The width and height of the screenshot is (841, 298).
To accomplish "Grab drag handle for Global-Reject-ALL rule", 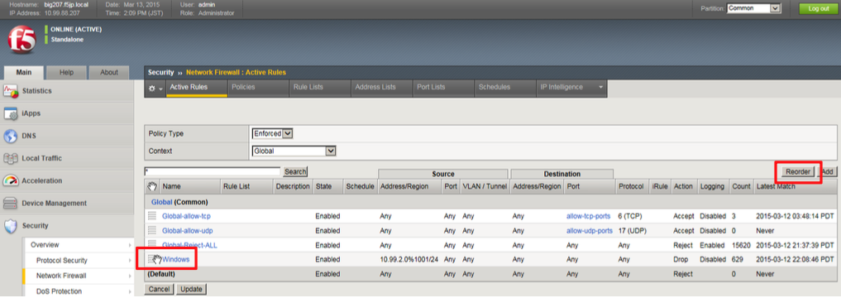I will (152, 245).
